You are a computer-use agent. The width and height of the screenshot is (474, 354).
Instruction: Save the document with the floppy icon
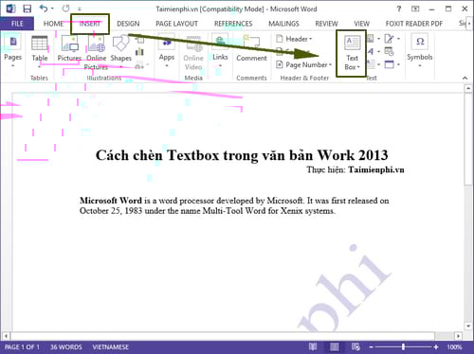(x=27, y=9)
